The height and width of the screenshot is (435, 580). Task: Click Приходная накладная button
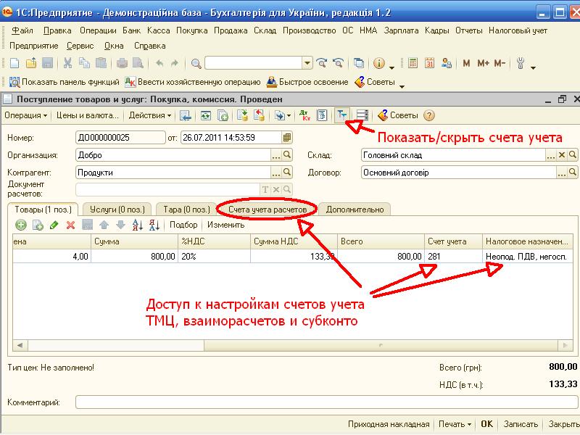pos(389,424)
